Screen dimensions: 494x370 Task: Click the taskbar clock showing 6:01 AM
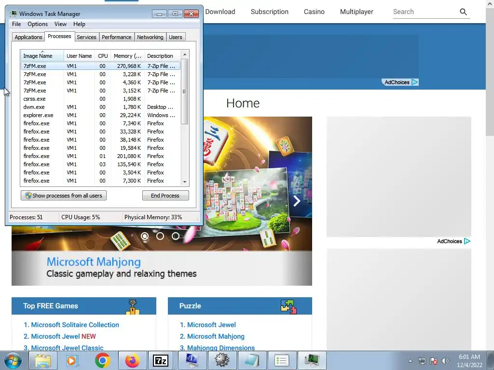pyautogui.click(x=469, y=361)
